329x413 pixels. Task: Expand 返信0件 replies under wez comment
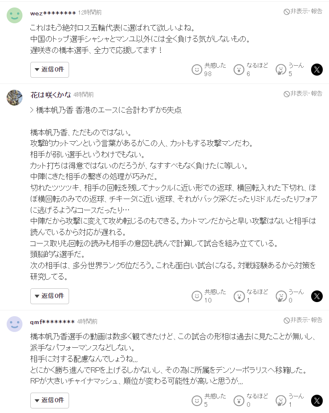click(49, 69)
